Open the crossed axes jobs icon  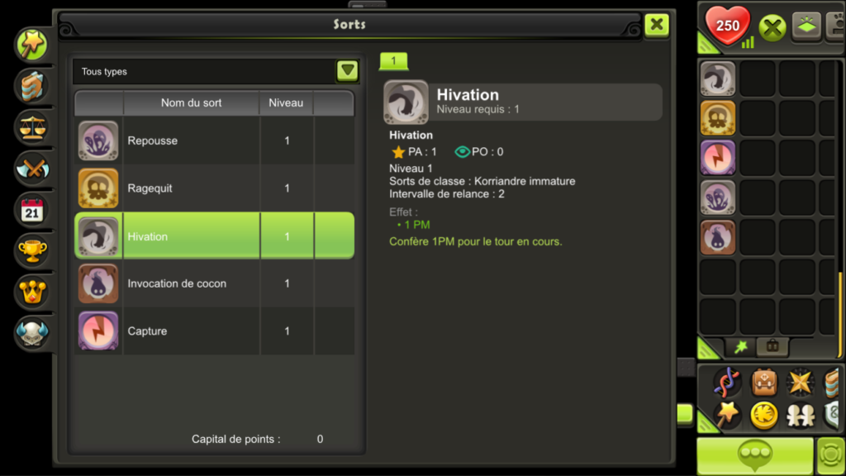[x=32, y=169]
